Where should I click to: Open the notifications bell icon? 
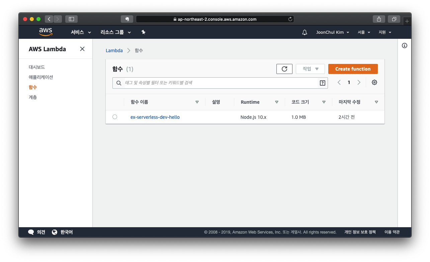[x=305, y=32]
